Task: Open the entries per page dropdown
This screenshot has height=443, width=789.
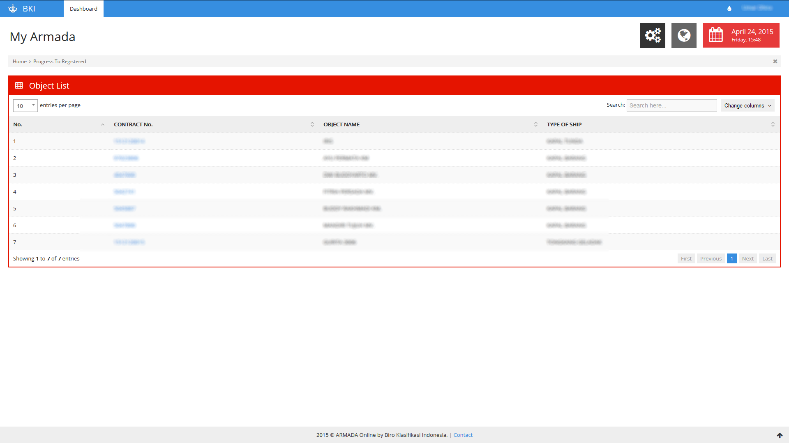Action: 25,106
